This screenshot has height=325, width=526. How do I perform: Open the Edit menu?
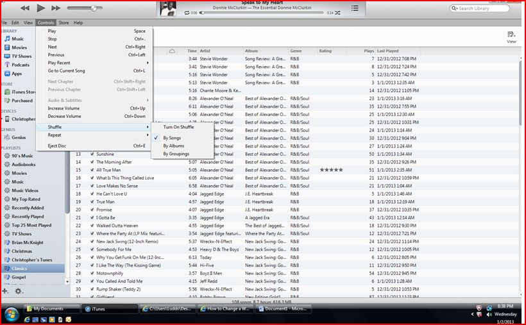coord(15,22)
